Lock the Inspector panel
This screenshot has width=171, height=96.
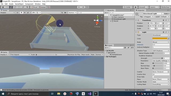point(168,10)
